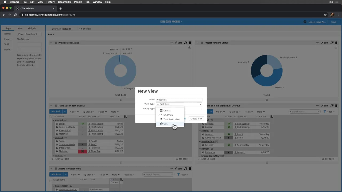Click the dark Approved pie slice
Viewport: 342px width, 192px height.
click(257, 67)
